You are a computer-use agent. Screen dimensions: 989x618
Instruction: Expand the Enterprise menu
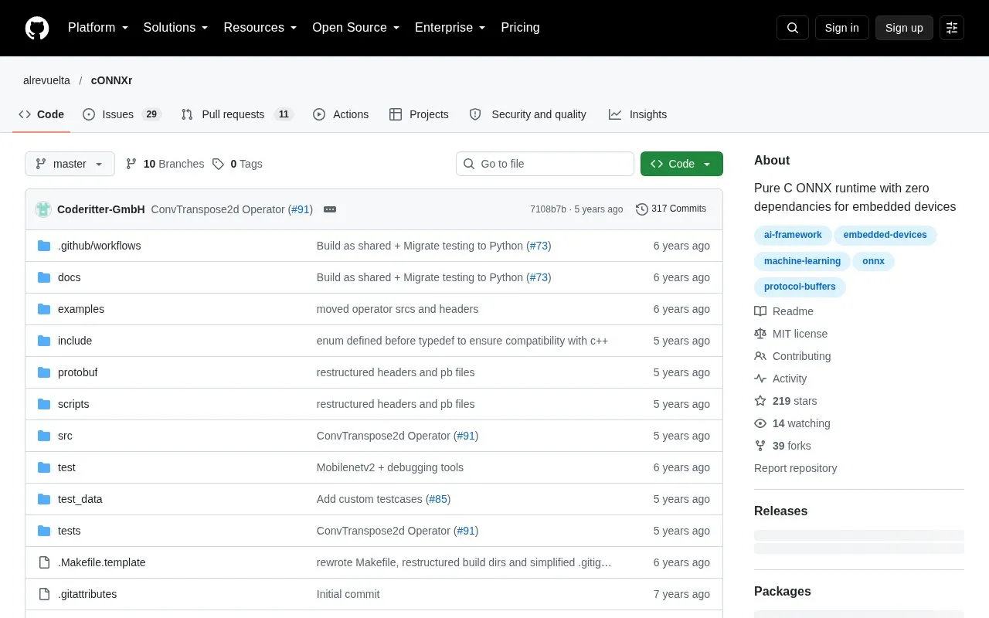[450, 28]
